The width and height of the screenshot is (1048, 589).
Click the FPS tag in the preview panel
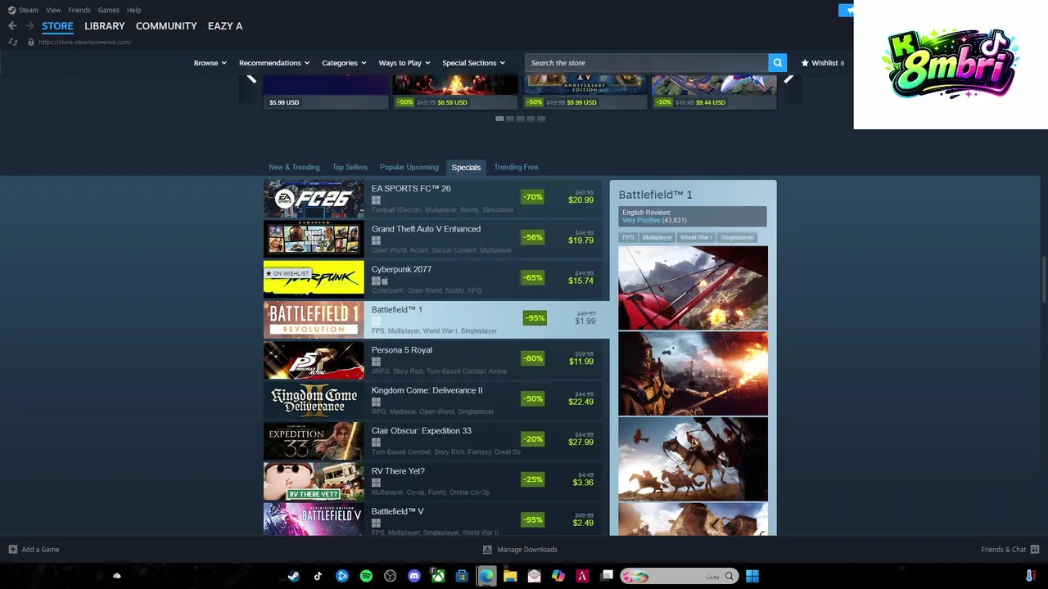click(628, 237)
